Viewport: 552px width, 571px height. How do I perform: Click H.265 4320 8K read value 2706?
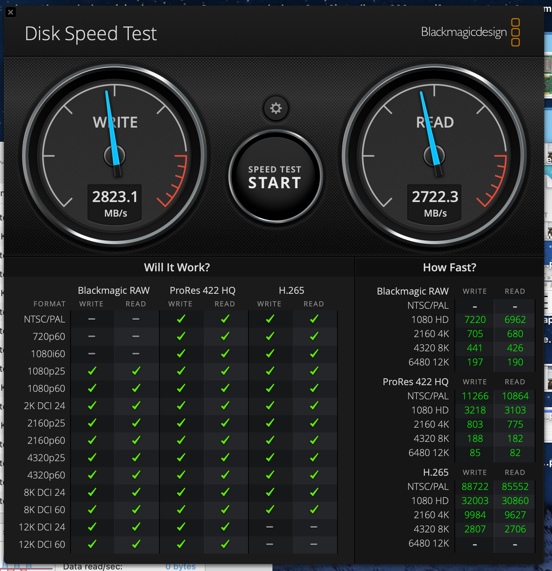[x=515, y=529]
